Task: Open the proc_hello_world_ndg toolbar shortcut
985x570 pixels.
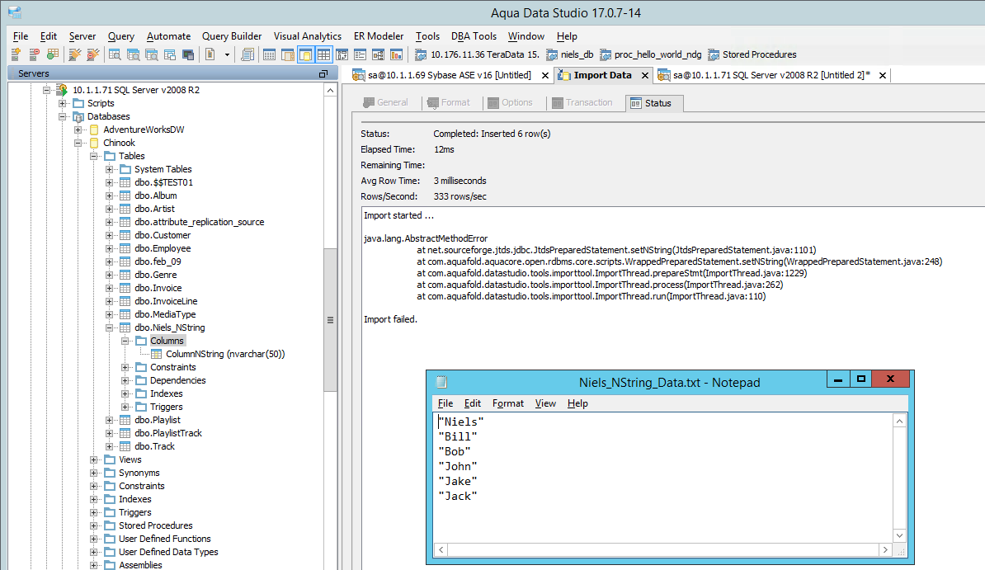Action: click(650, 54)
